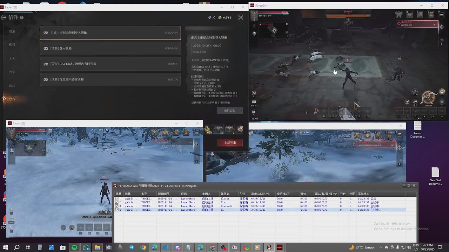The image size is (449, 252).
Task: Click the mount Z icon in Raven2(4)
Action: [415, 102]
